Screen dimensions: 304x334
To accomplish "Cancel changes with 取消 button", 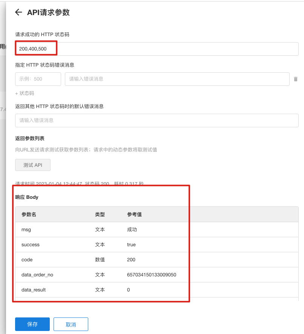I will (71, 324).
